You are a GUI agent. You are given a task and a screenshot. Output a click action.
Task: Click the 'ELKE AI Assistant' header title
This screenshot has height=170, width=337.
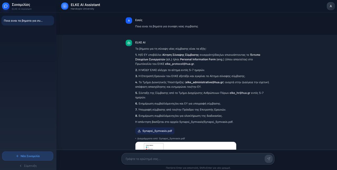point(85,5)
